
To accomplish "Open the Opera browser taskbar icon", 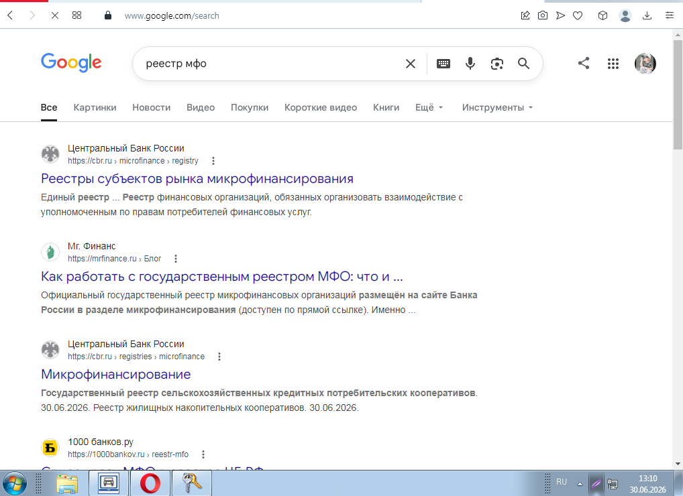I will (150, 483).
